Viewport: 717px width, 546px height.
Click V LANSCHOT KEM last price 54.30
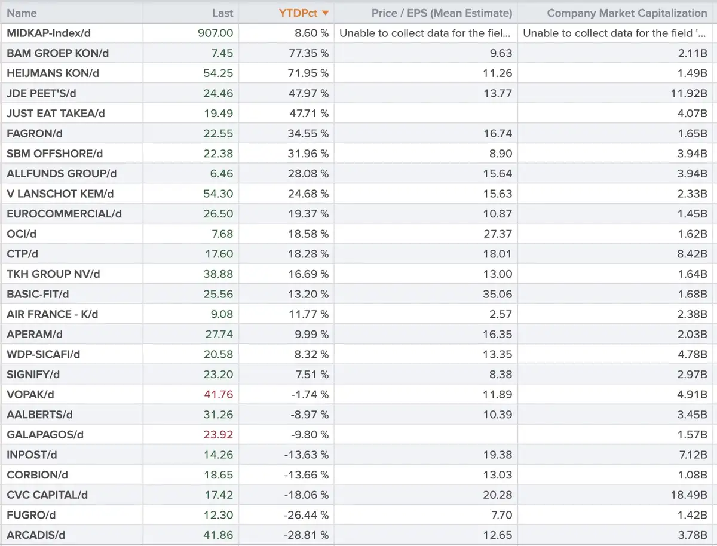tap(218, 194)
